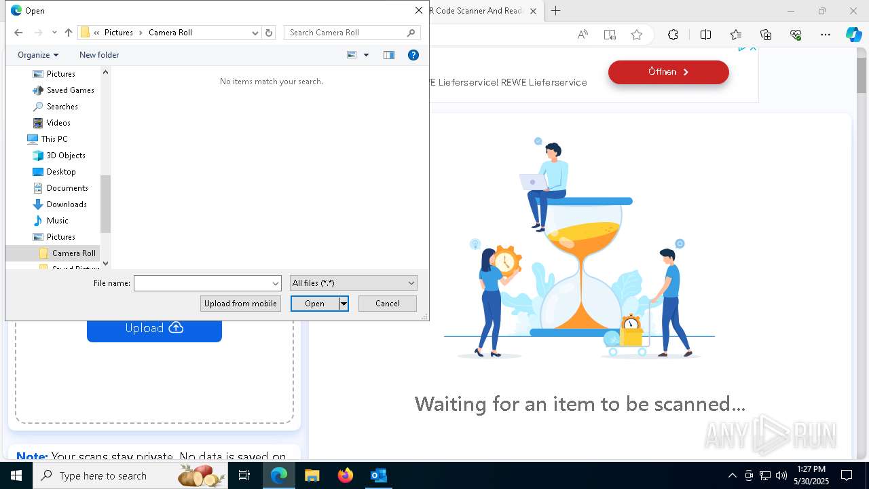Refresh the Camera Roll folder

point(269,33)
